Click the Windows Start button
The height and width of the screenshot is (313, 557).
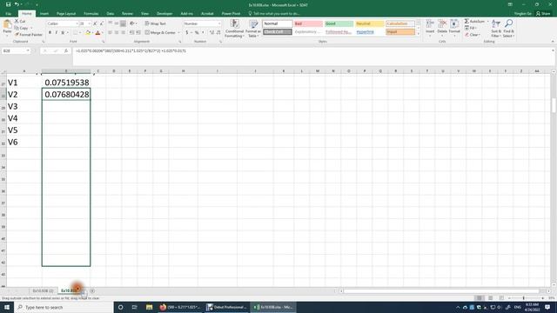pos(7,307)
